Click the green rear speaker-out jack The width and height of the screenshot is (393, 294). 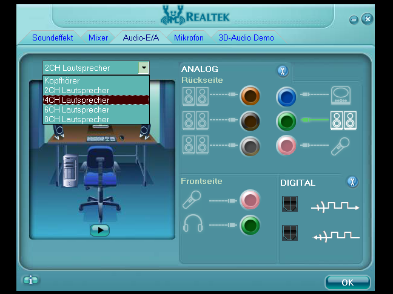[286, 121]
